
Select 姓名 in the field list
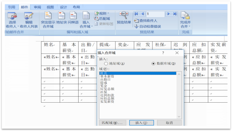tap(138, 73)
